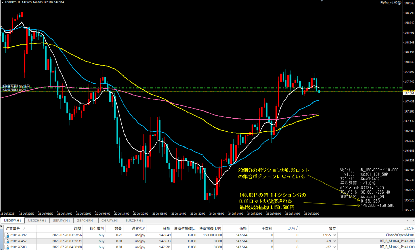
Task: Select the #210176583 buy 0.01 order line label
Action: click(16, 90)
